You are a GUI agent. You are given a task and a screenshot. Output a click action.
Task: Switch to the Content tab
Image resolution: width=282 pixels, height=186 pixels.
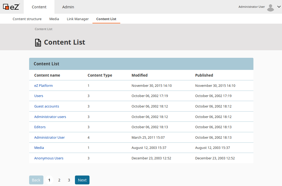coord(39,7)
